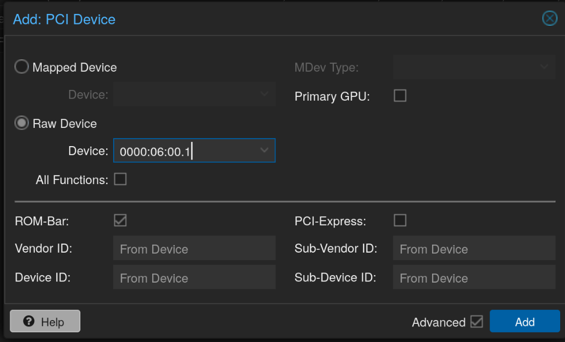Open the Help documentation
This screenshot has height=342, width=565.
click(44, 321)
